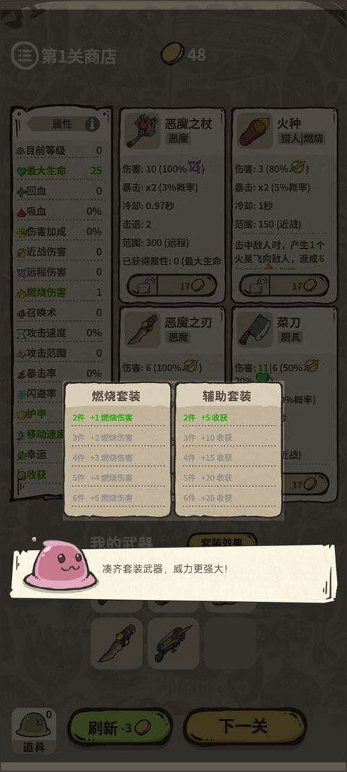347x772 pixels.
Task: Toggle the lock on 火种 offer
Action: (255, 285)
